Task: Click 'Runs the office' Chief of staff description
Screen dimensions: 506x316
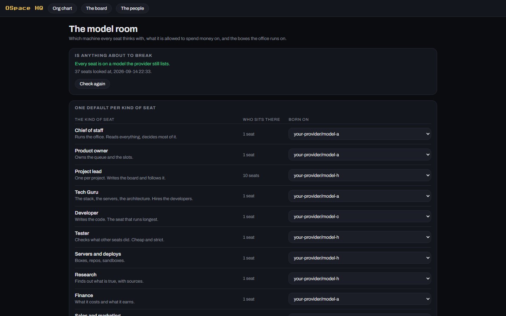Action: point(126,137)
